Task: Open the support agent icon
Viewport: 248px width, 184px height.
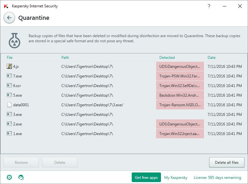Action: pos(21,177)
